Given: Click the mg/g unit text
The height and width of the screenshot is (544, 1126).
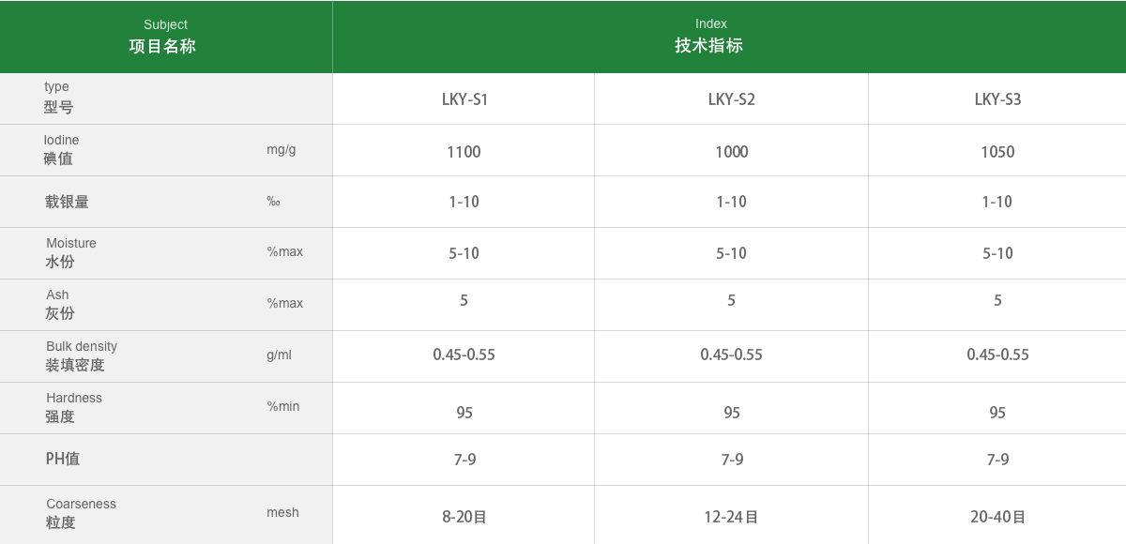Looking at the screenshot, I should pos(281,150).
